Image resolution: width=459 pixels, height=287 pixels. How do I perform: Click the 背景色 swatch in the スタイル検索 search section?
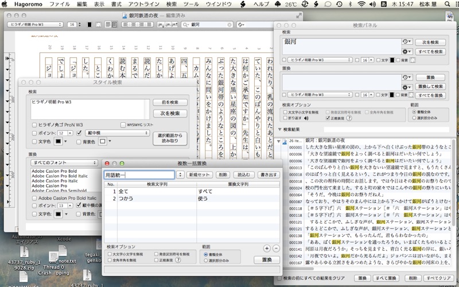point(103,141)
